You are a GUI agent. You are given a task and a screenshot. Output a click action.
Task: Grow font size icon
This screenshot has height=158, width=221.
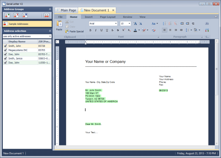[x=135, y=24]
